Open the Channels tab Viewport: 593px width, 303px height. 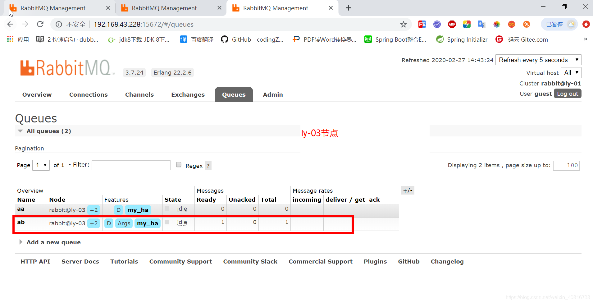tap(139, 94)
